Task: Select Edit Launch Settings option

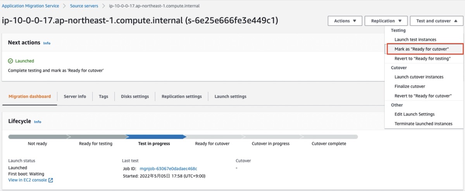Action: click(x=414, y=114)
